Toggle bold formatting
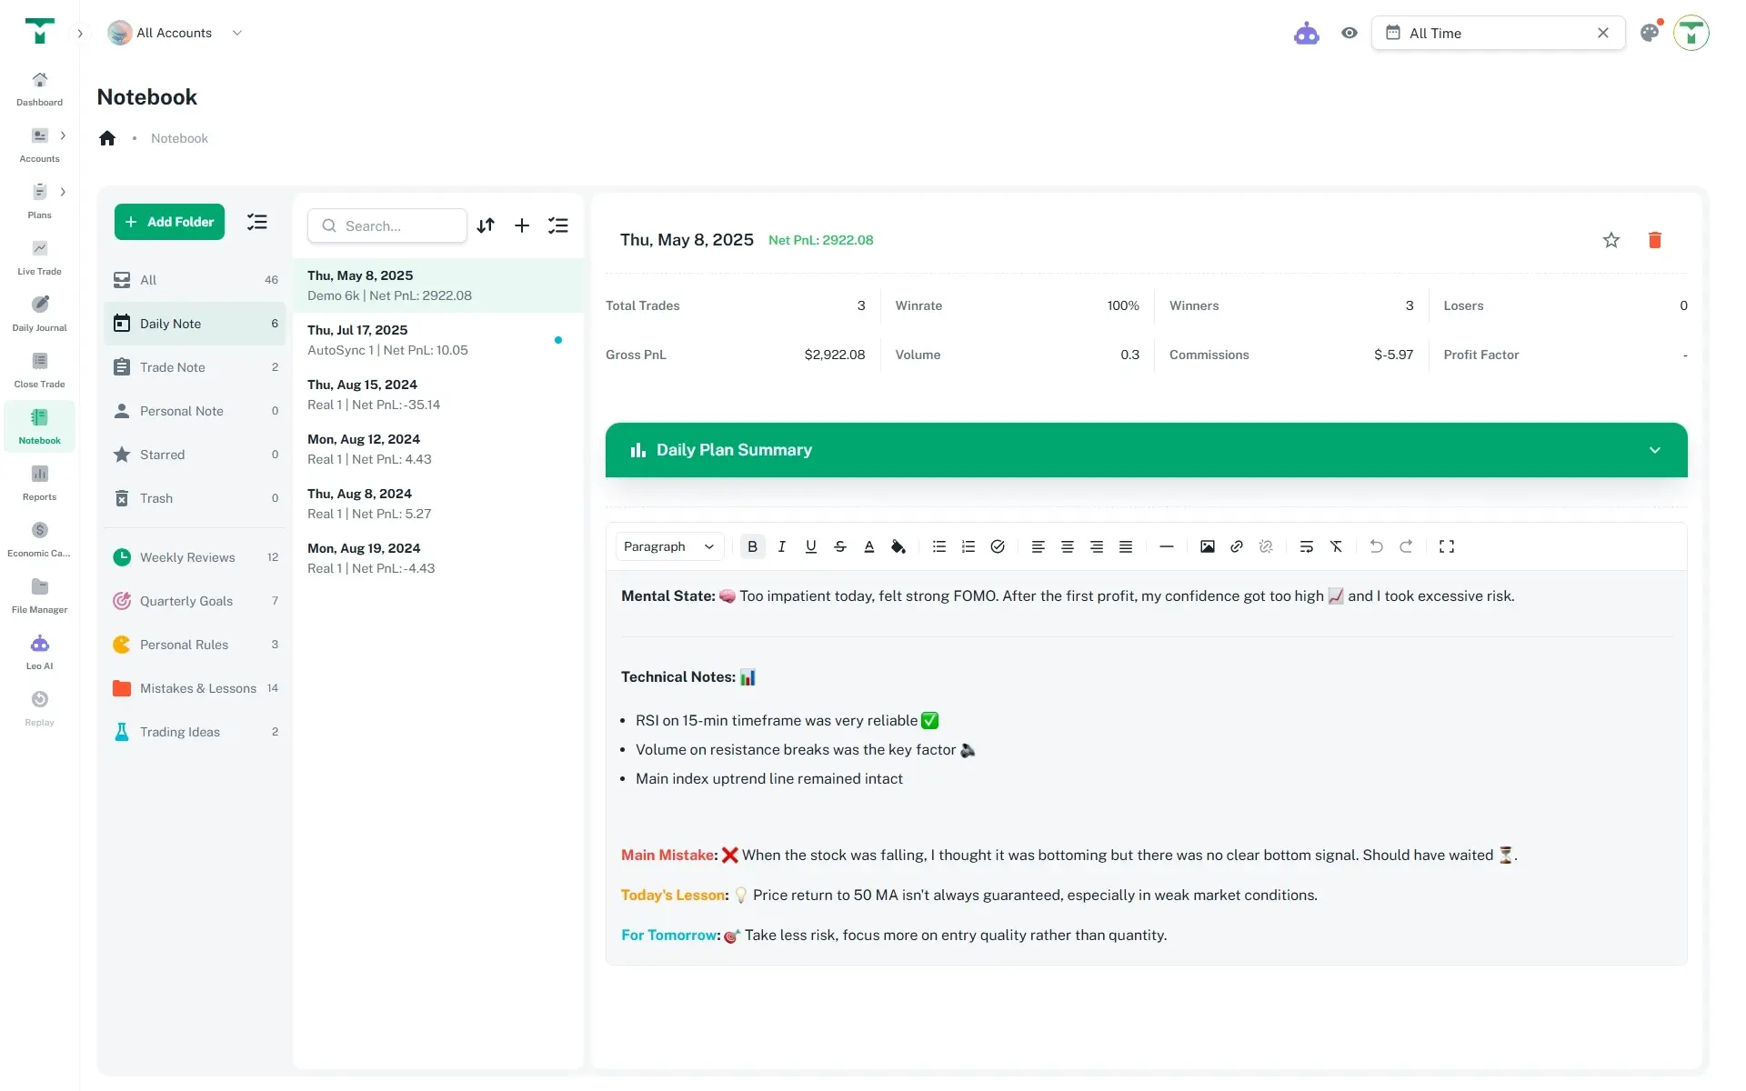The width and height of the screenshot is (1746, 1091). (752, 546)
